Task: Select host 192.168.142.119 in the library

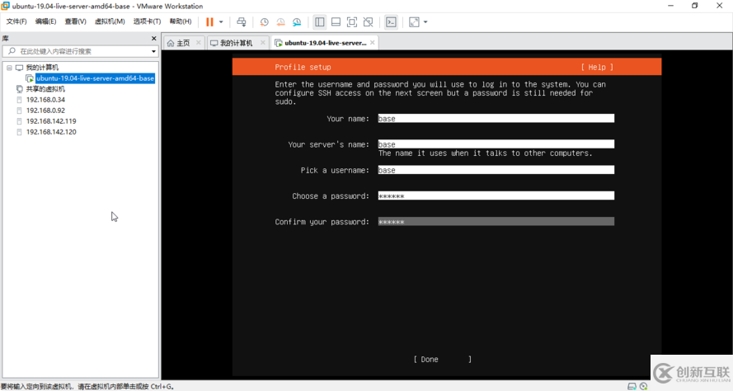Action: [51, 121]
